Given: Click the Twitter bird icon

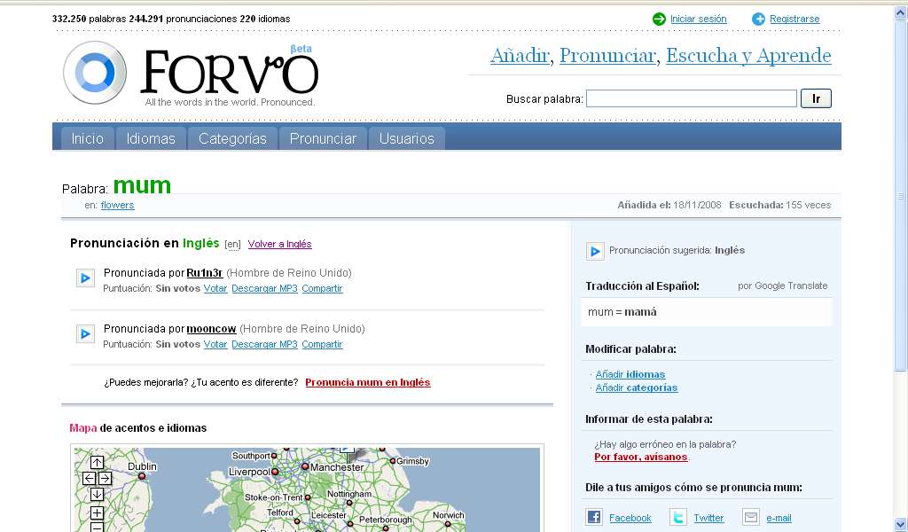Looking at the screenshot, I should (x=678, y=518).
